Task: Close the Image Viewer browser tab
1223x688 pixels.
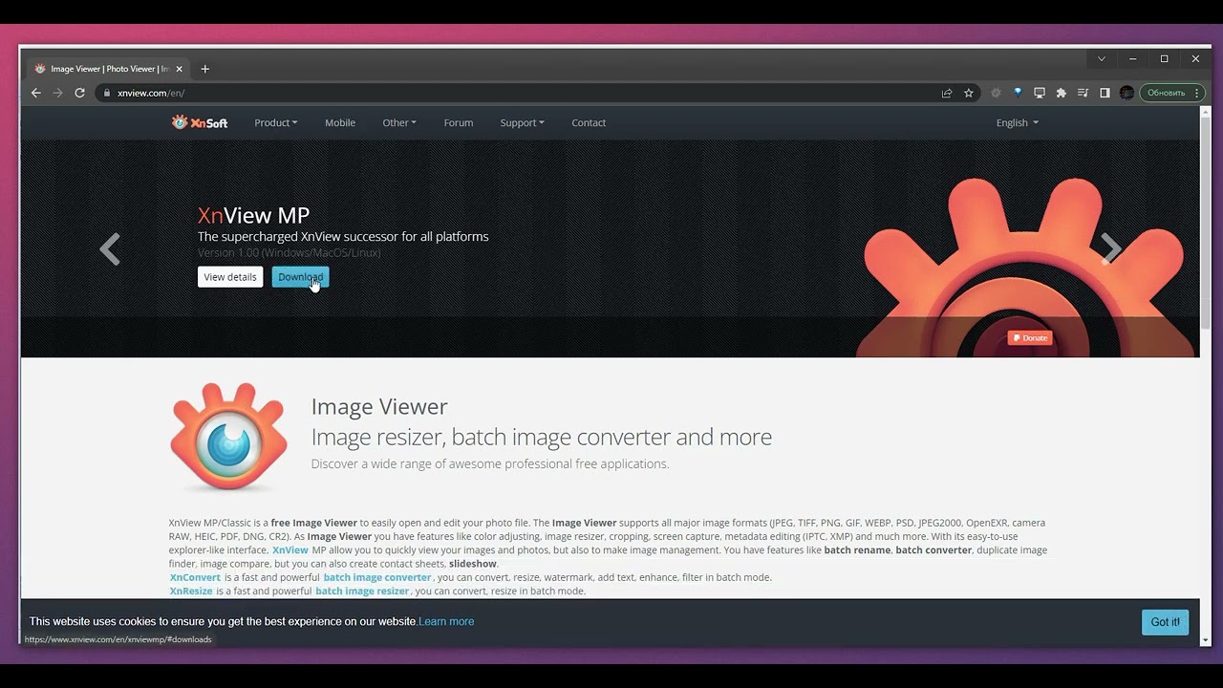Action: [179, 69]
